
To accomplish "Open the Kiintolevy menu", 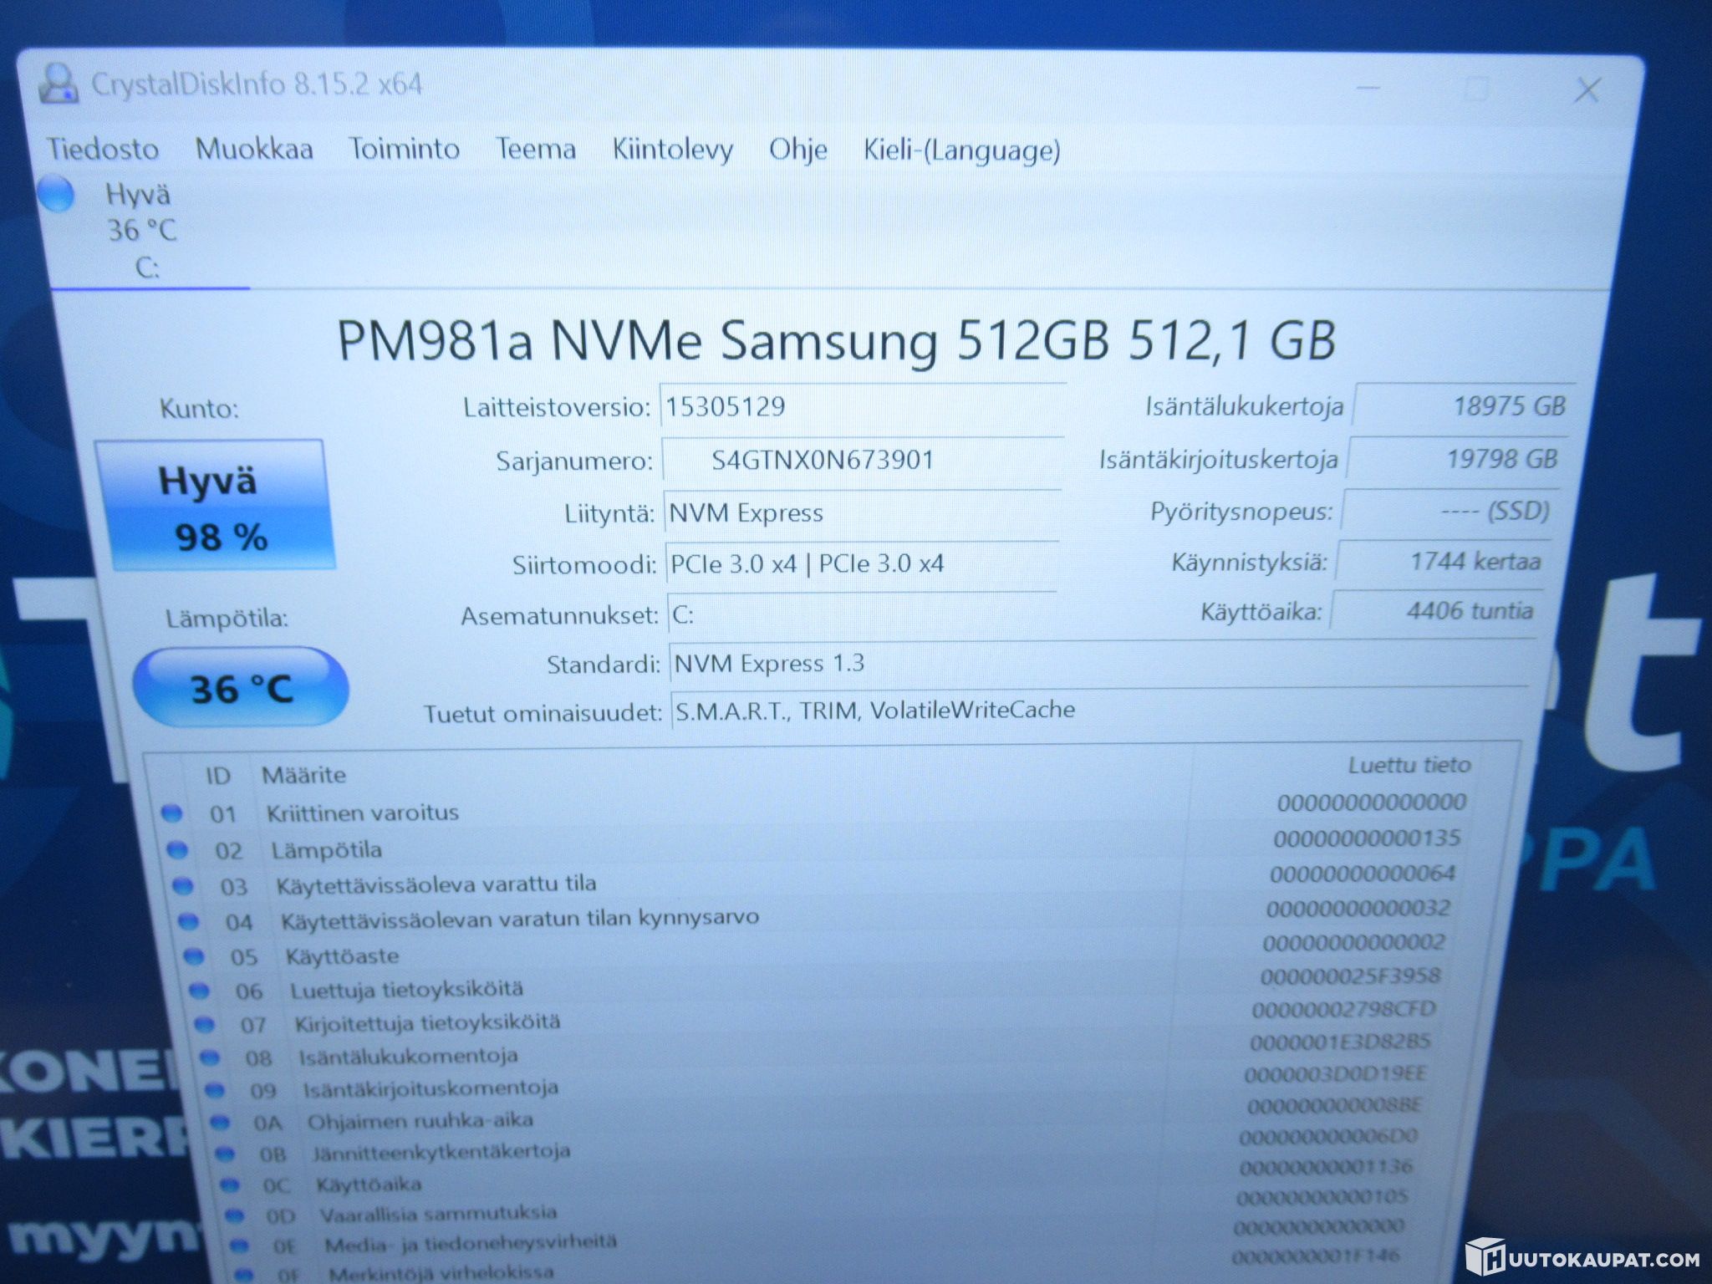I will pos(673,150).
